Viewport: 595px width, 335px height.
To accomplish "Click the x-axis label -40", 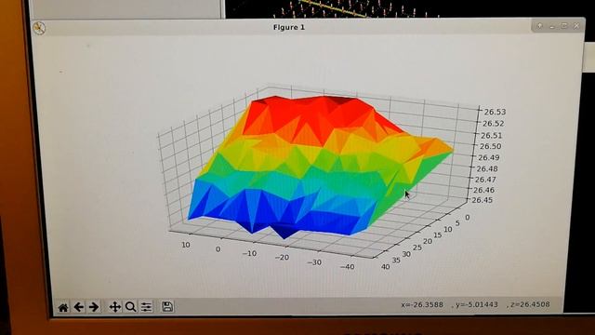I will [x=348, y=267].
